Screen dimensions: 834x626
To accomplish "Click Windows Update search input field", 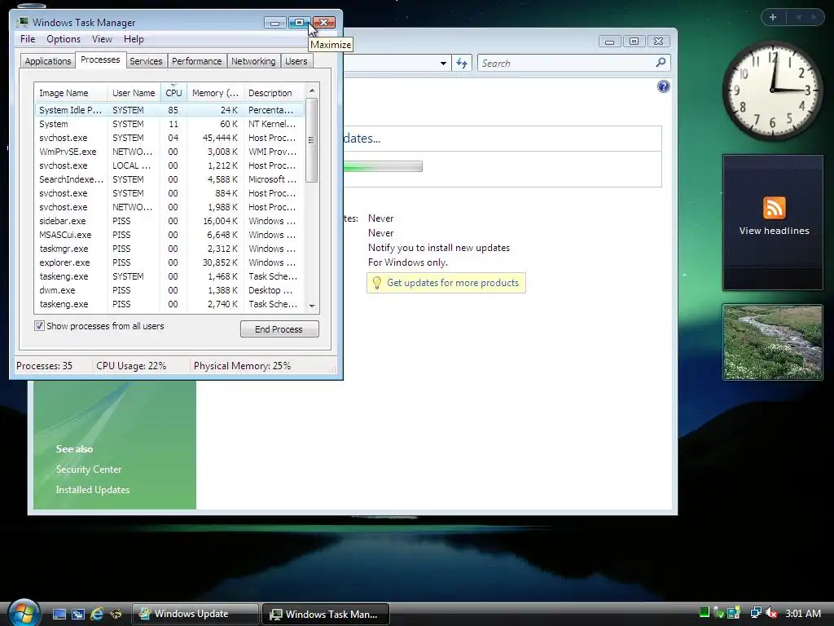I will (567, 64).
